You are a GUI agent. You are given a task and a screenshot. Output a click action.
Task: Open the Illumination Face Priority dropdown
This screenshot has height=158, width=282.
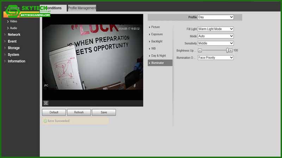215,58
